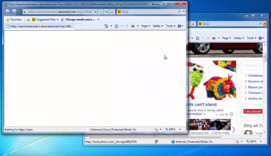The height and width of the screenshot is (156, 271).
Task: Click the 'can't stand' headline link
Action: [x=202, y=104]
